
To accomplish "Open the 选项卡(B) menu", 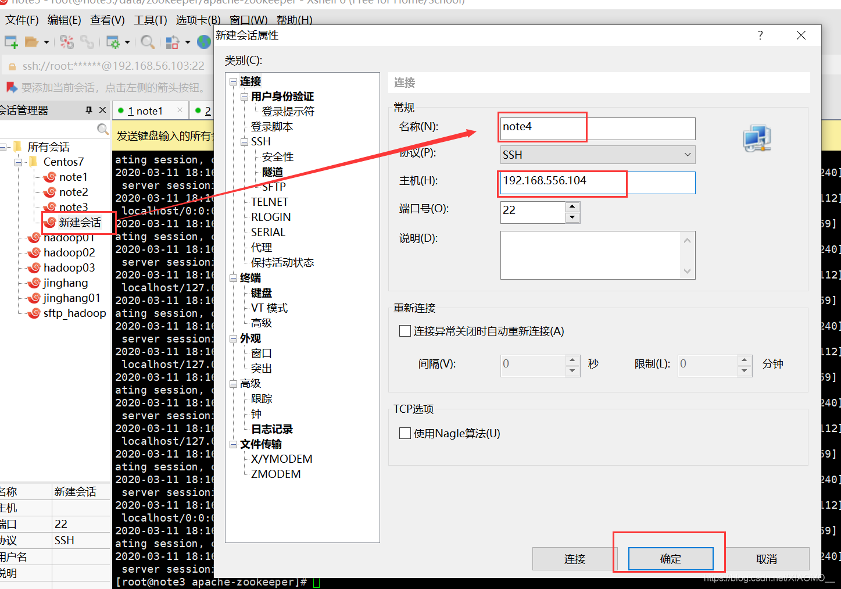I will click(198, 20).
